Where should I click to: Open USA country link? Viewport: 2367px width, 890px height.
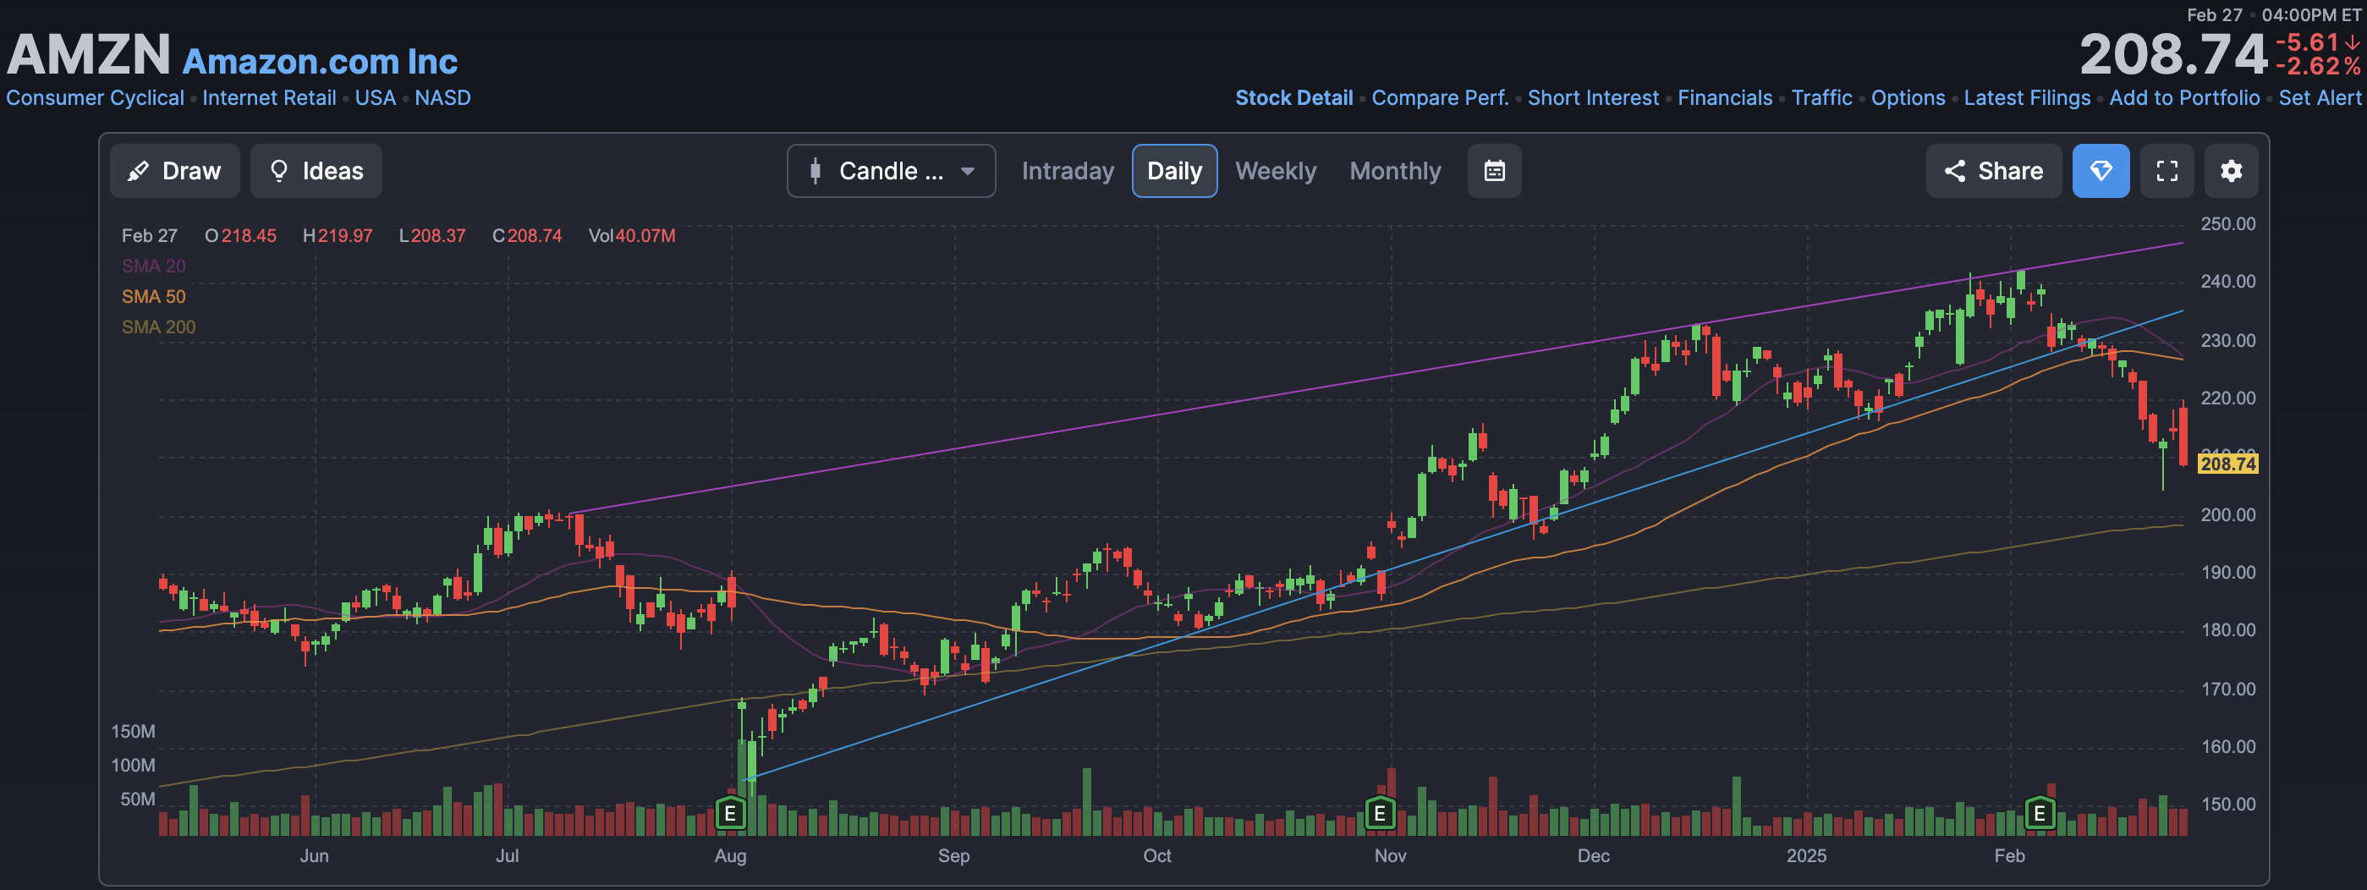click(375, 97)
